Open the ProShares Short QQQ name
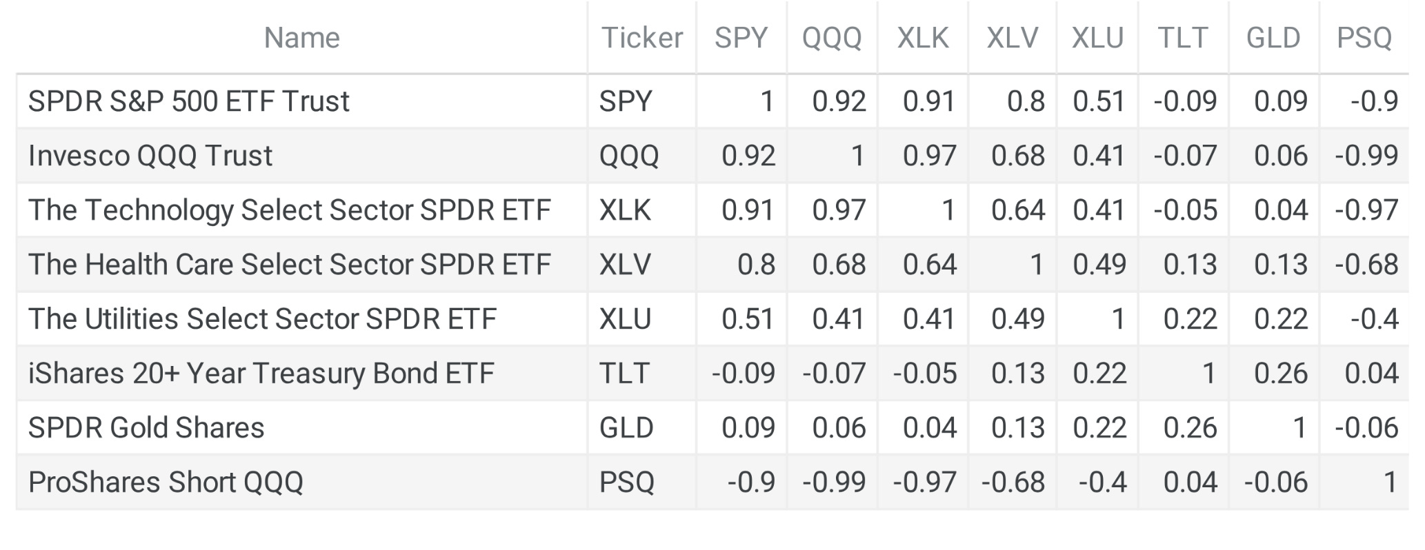The height and width of the screenshot is (550, 1425). [x=166, y=482]
